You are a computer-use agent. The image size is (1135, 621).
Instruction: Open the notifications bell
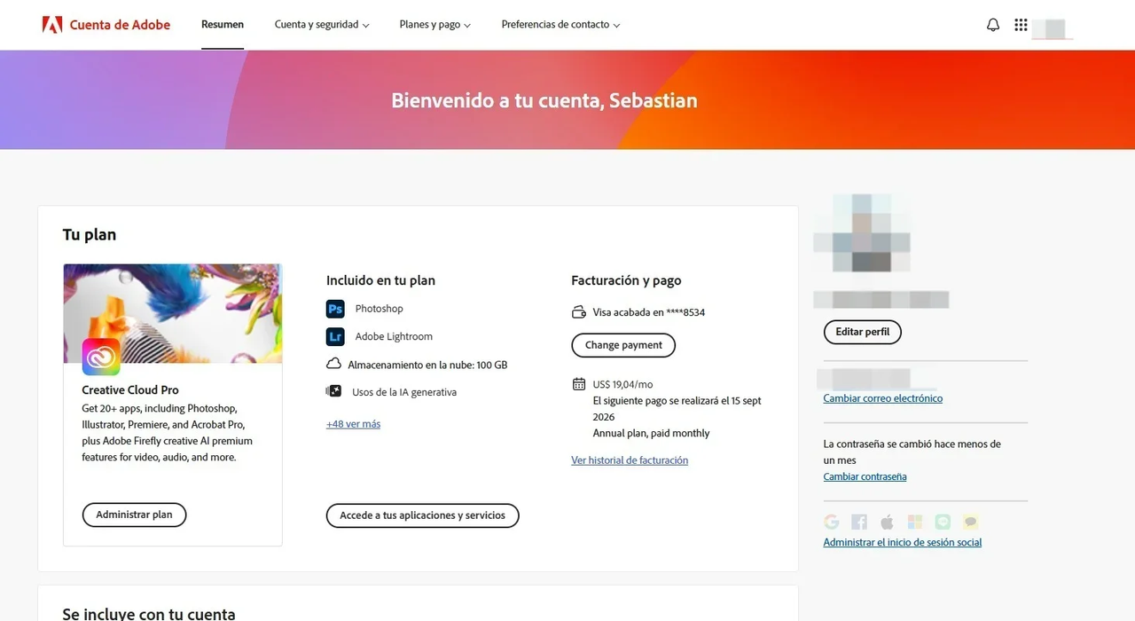(x=993, y=25)
